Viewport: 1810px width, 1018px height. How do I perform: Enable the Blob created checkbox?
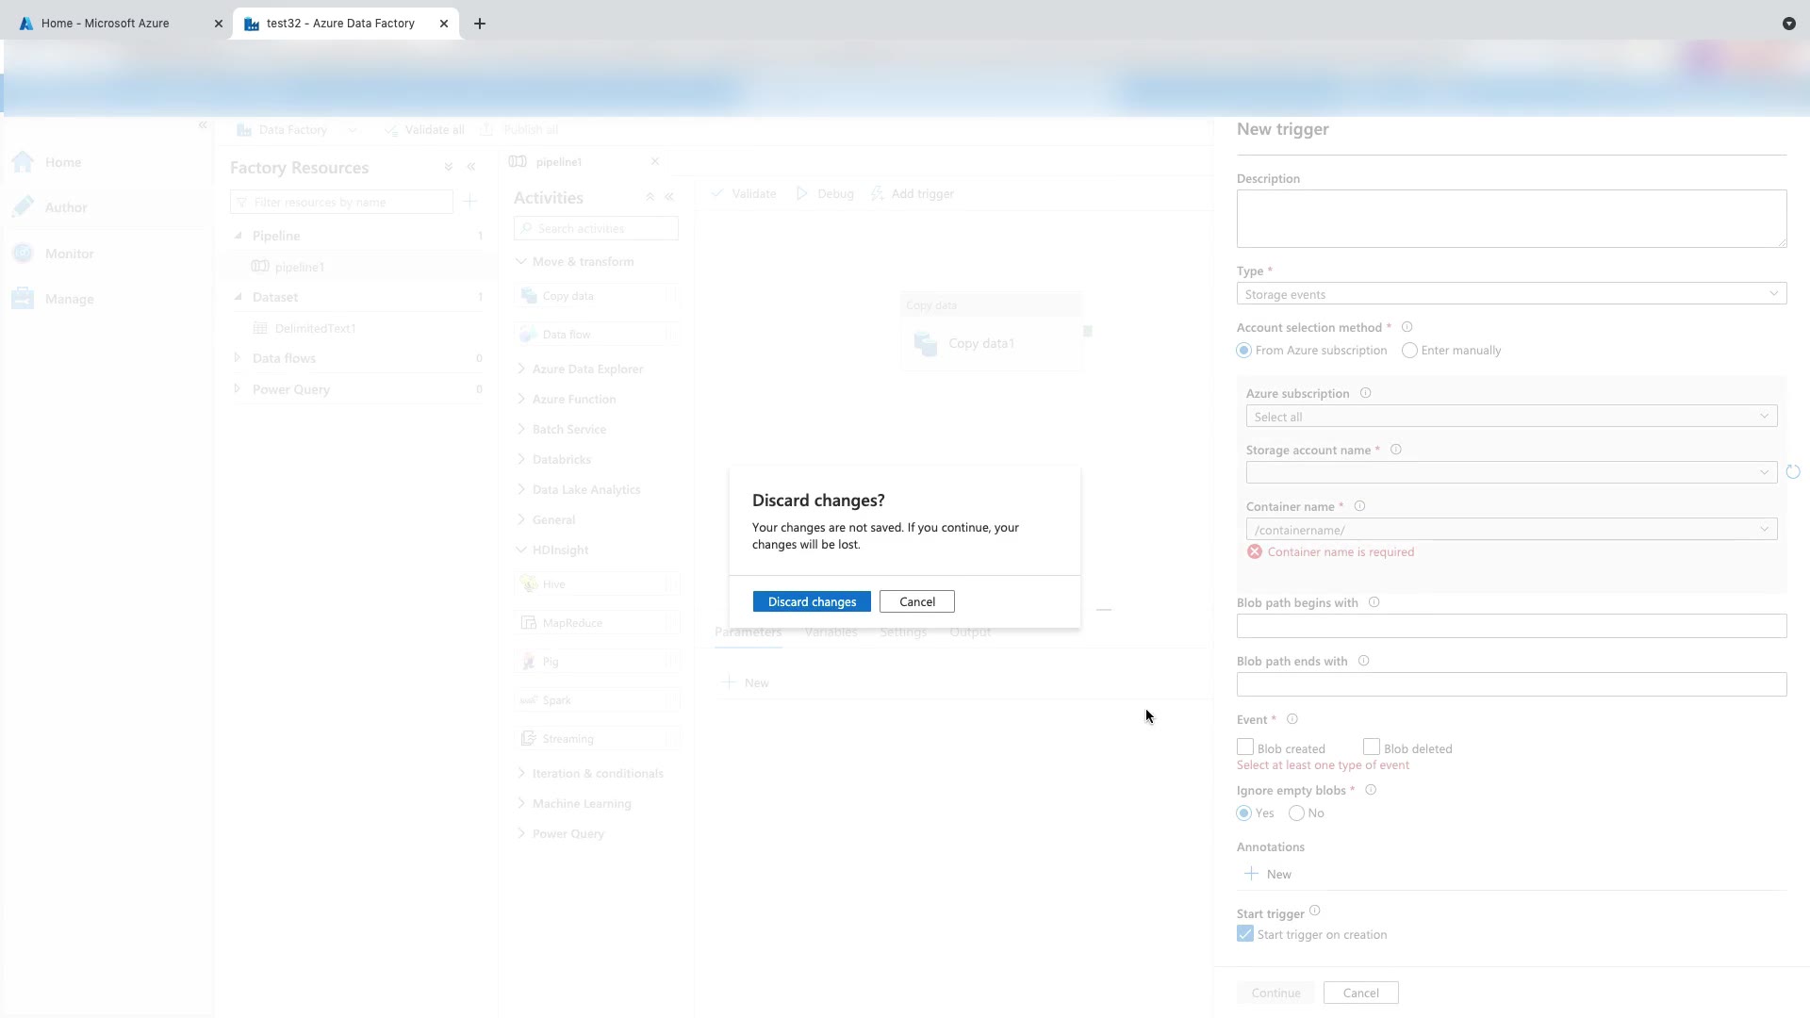[1245, 747]
